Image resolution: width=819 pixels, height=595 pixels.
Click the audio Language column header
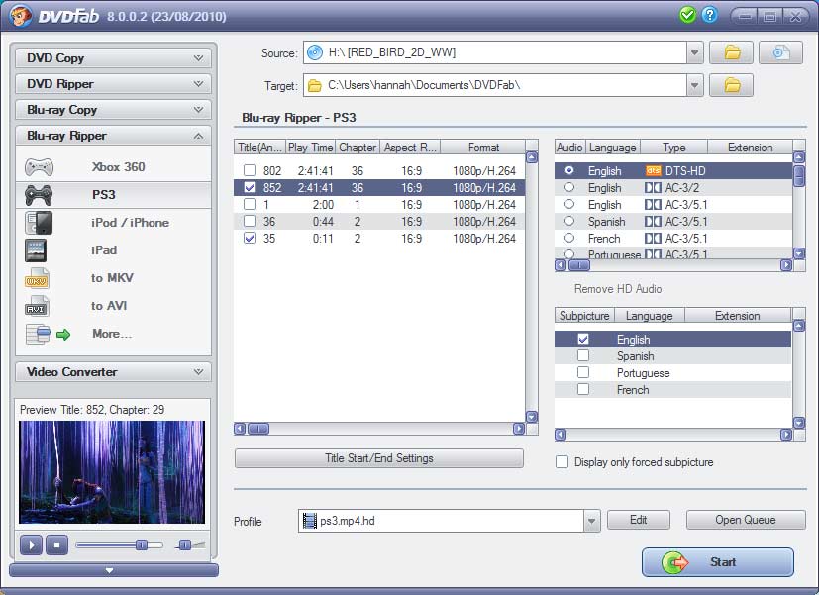coord(613,148)
